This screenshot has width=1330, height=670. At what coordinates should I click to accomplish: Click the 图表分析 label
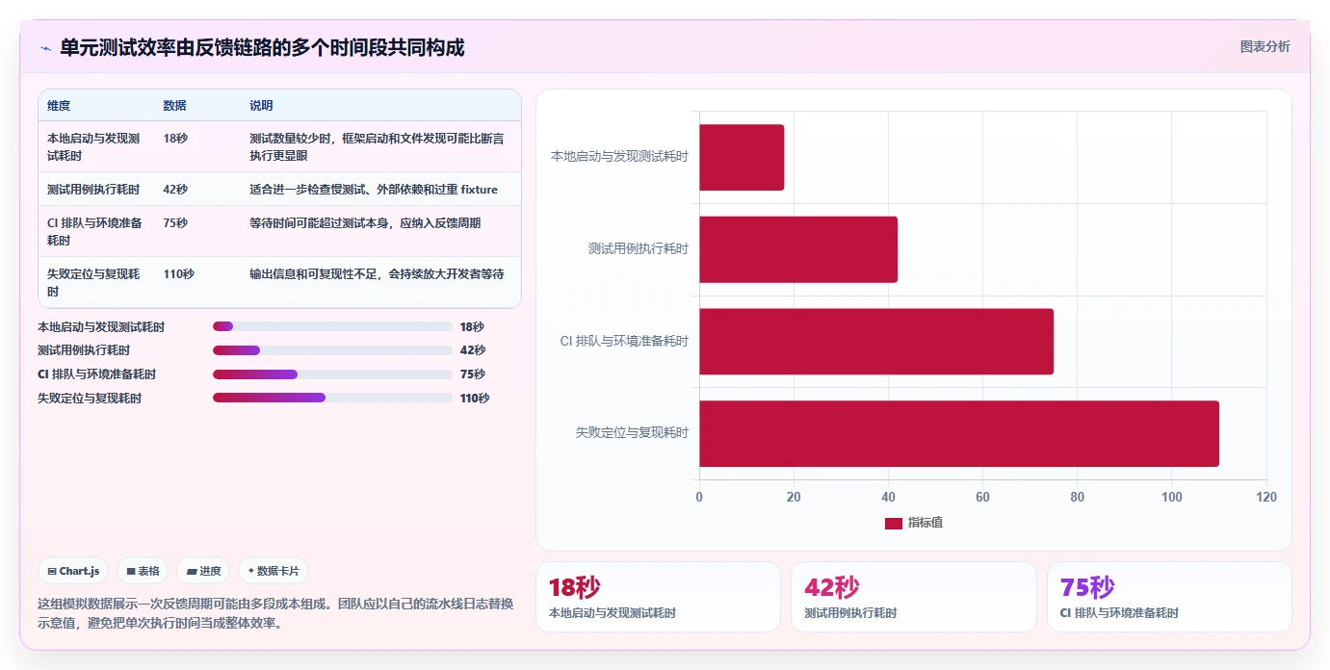tap(1265, 47)
